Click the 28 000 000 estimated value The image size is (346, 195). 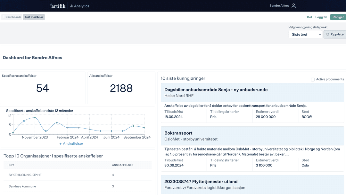point(266,117)
